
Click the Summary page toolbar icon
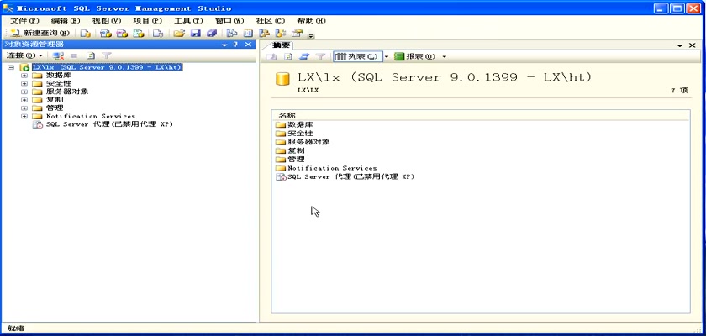248,34
